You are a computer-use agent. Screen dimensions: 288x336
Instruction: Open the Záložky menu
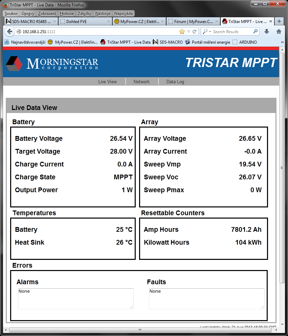pyautogui.click(x=84, y=14)
